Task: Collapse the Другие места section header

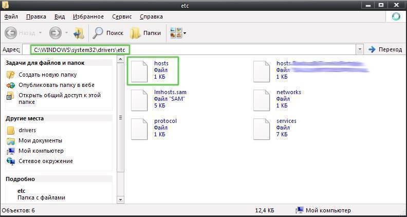Action: [59, 118]
